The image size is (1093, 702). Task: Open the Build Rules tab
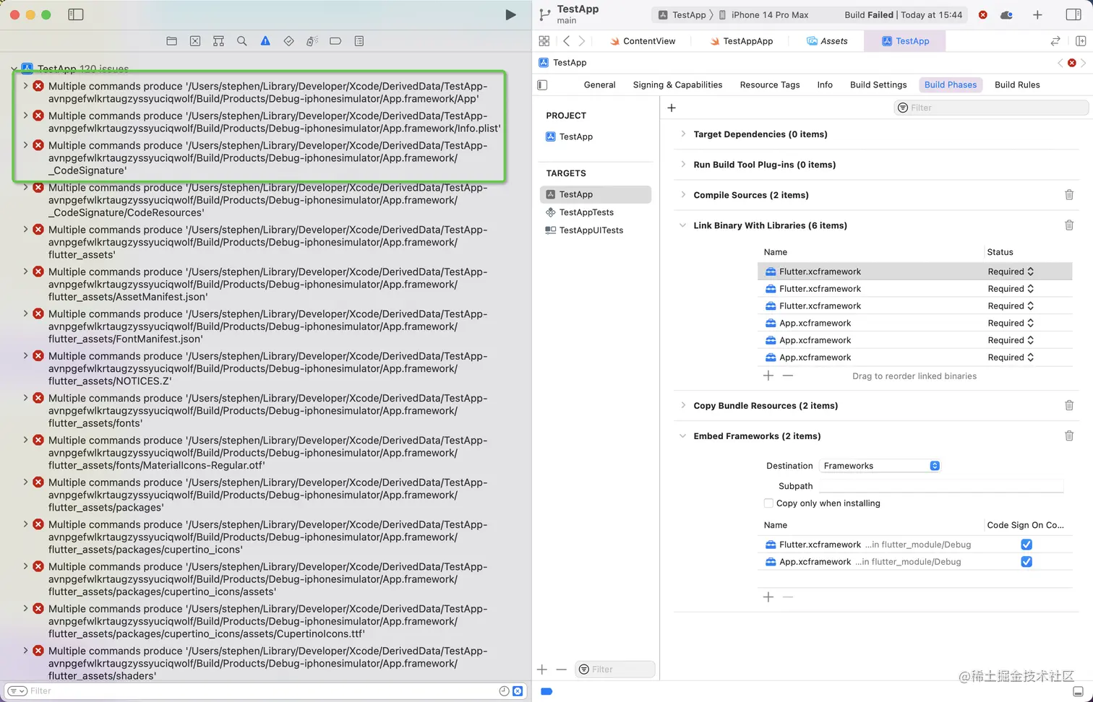coord(1017,84)
